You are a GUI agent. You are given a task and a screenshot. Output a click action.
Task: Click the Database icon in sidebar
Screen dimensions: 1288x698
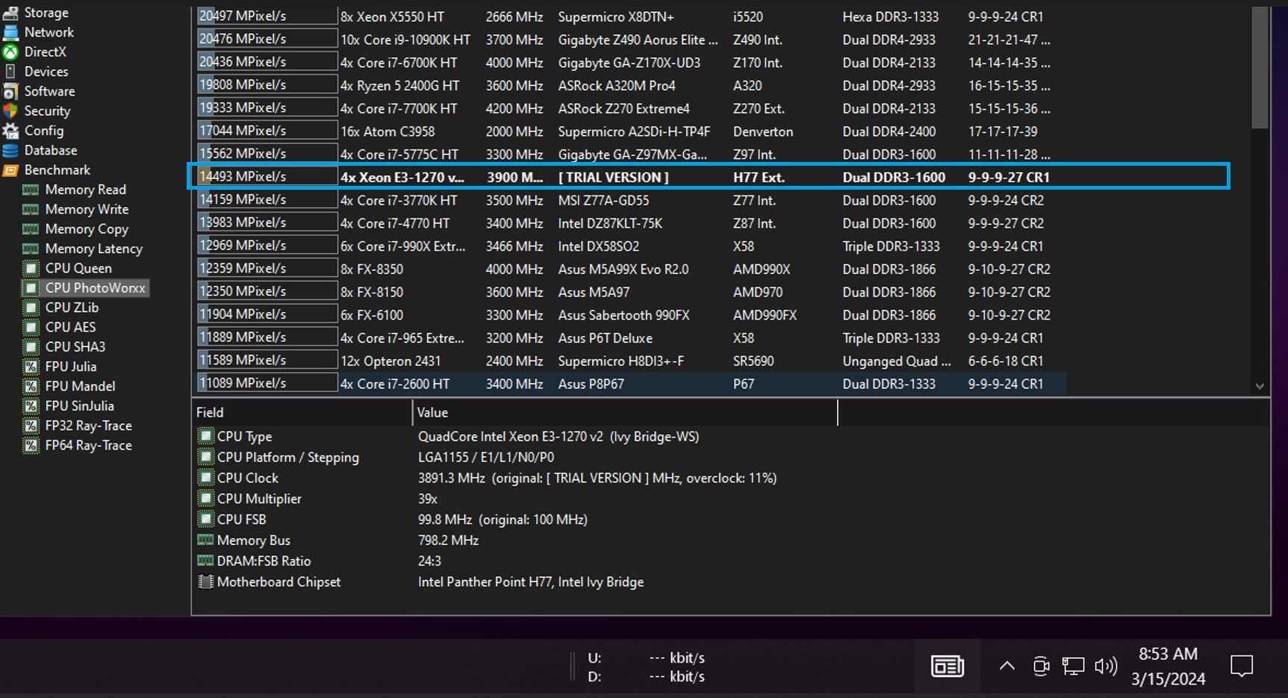click(10, 150)
